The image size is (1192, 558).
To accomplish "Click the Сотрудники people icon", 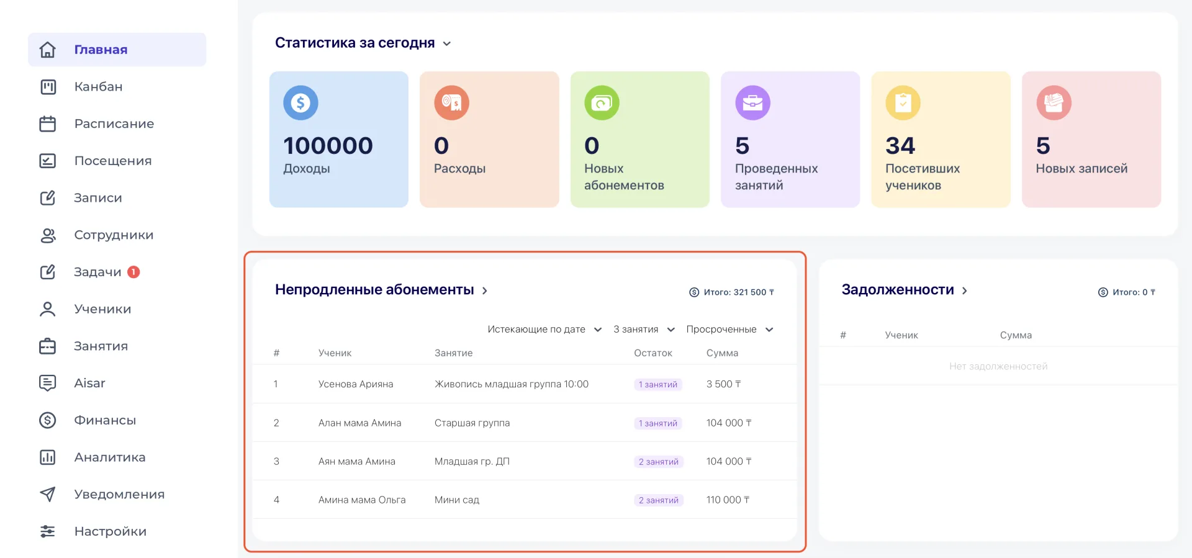I will [48, 235].
